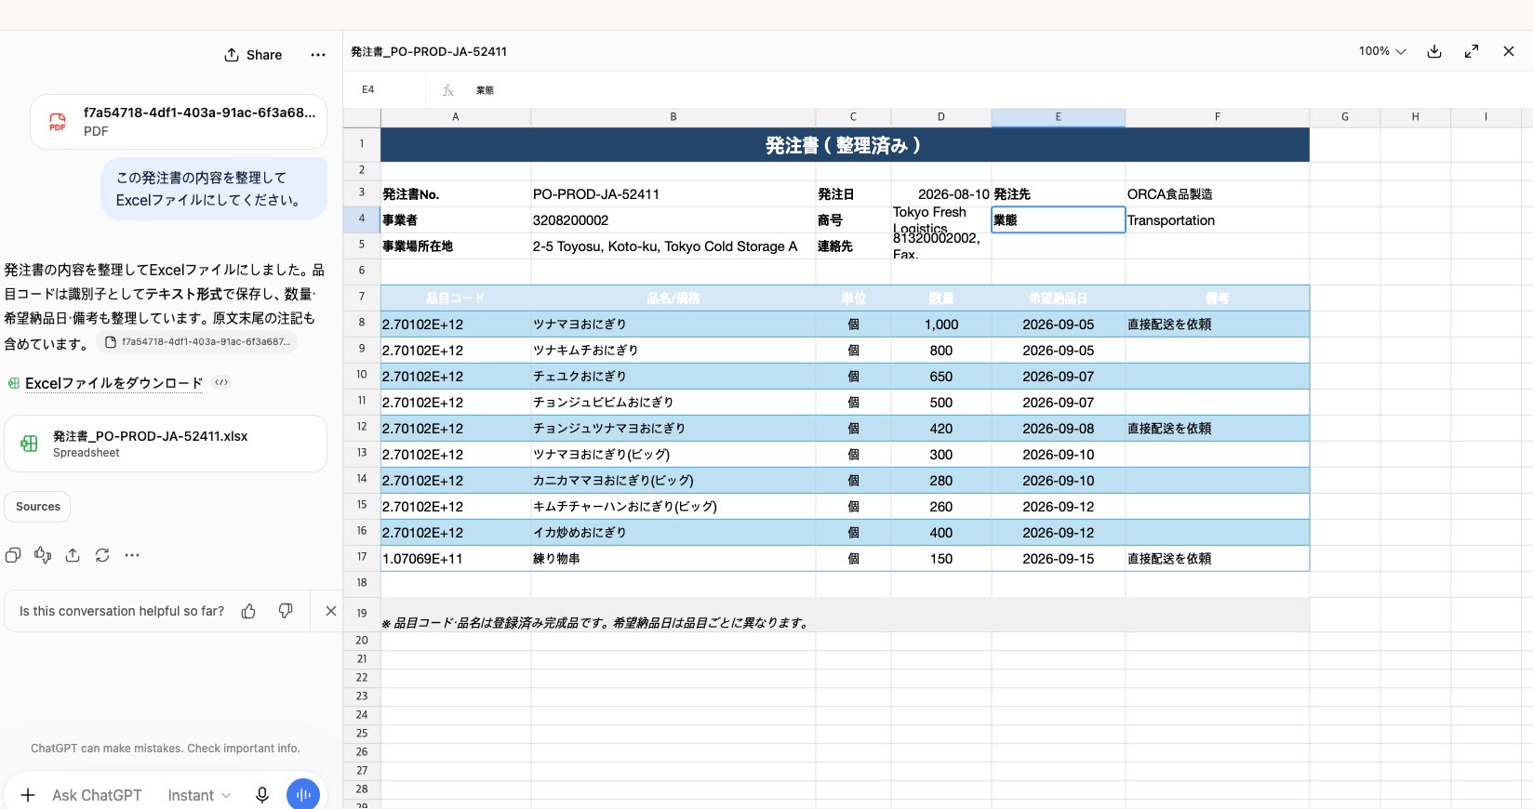Select the チェユクおにぎり cell
This screenshot has height=809, width=1533.
click(673, 377)
